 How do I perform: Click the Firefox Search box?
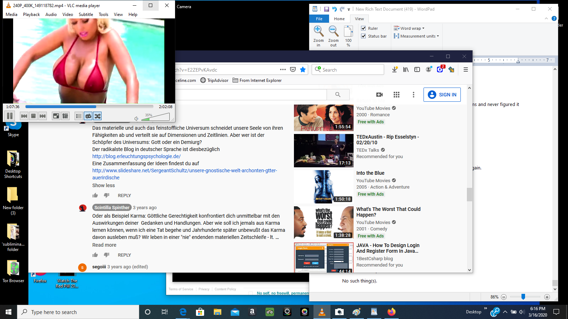coord(348,70)
